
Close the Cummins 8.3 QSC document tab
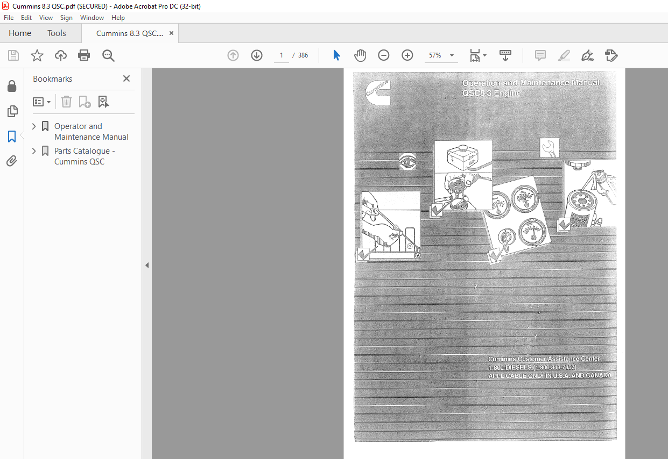(171, 33)
